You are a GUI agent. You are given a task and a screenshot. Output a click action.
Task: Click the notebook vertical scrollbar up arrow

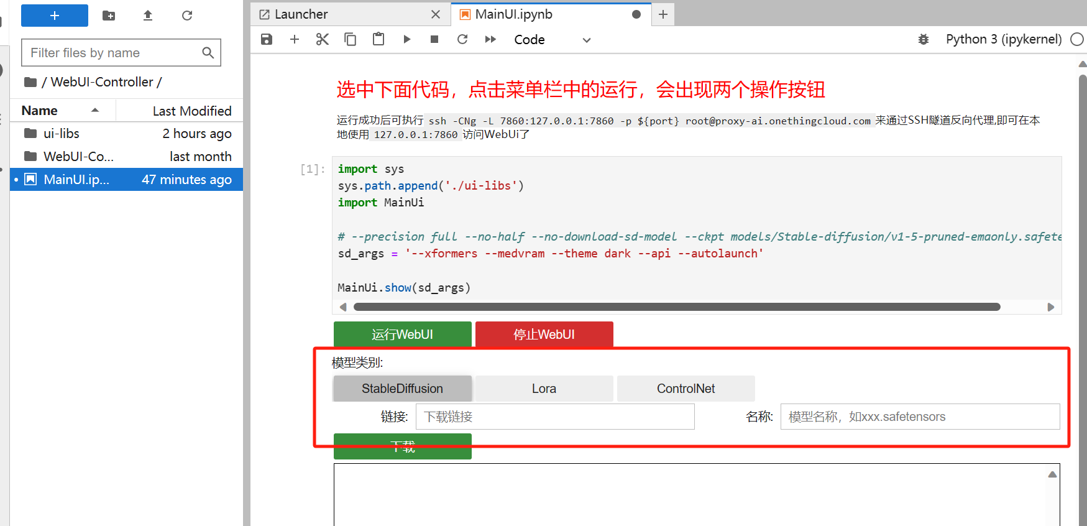[x=1082, y=64]
